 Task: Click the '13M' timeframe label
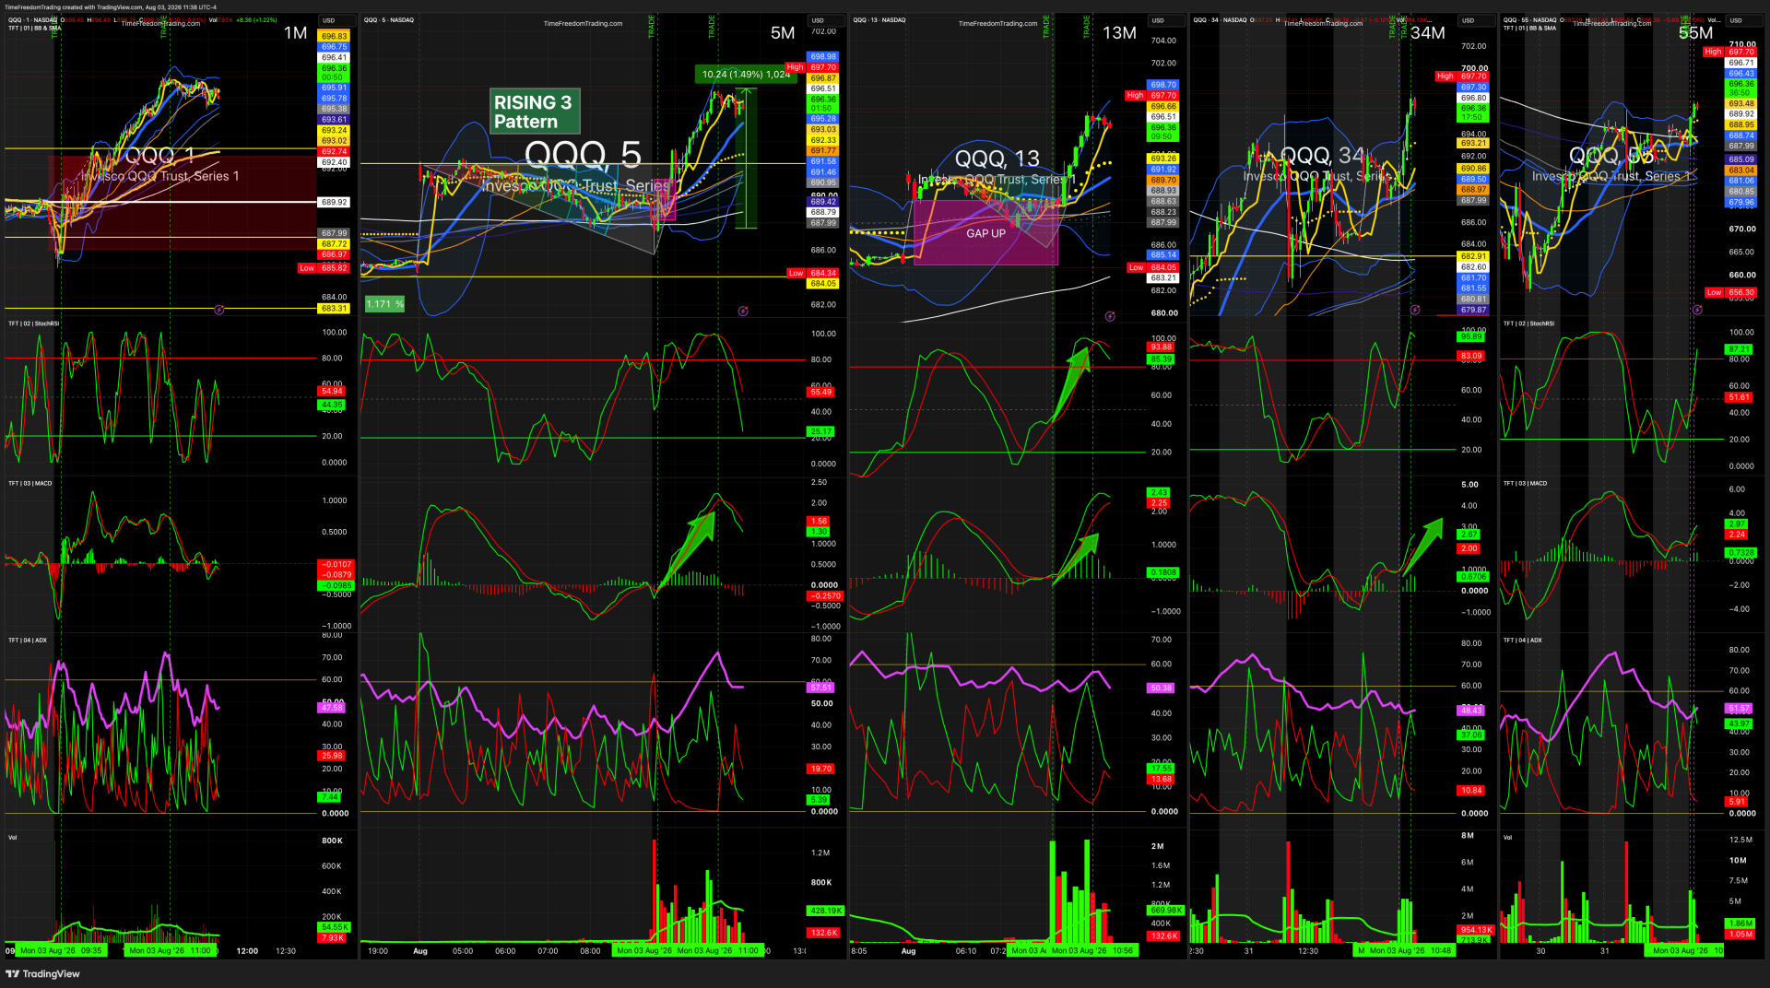pos(1119,33)
